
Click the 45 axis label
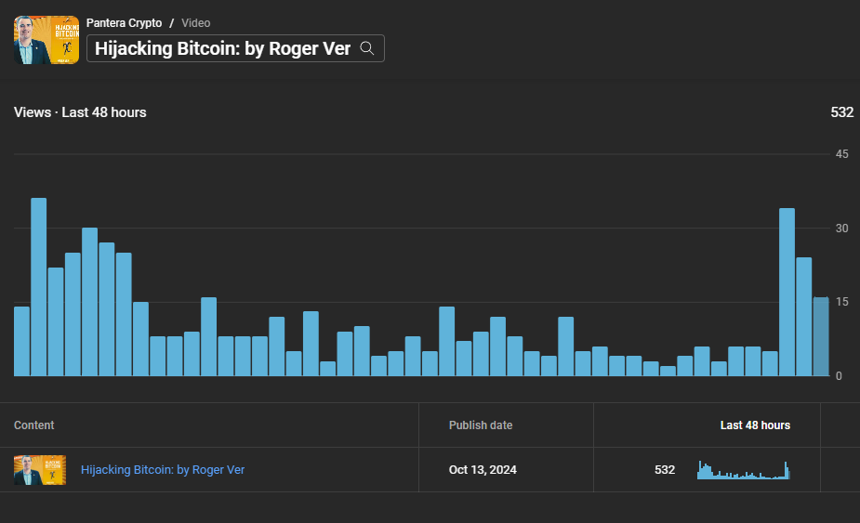click(x=842, y=154)
